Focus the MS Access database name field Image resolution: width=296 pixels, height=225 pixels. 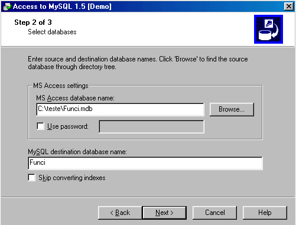(120, 109)
